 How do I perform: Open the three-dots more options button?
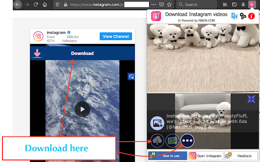click(x=187, y=141)
